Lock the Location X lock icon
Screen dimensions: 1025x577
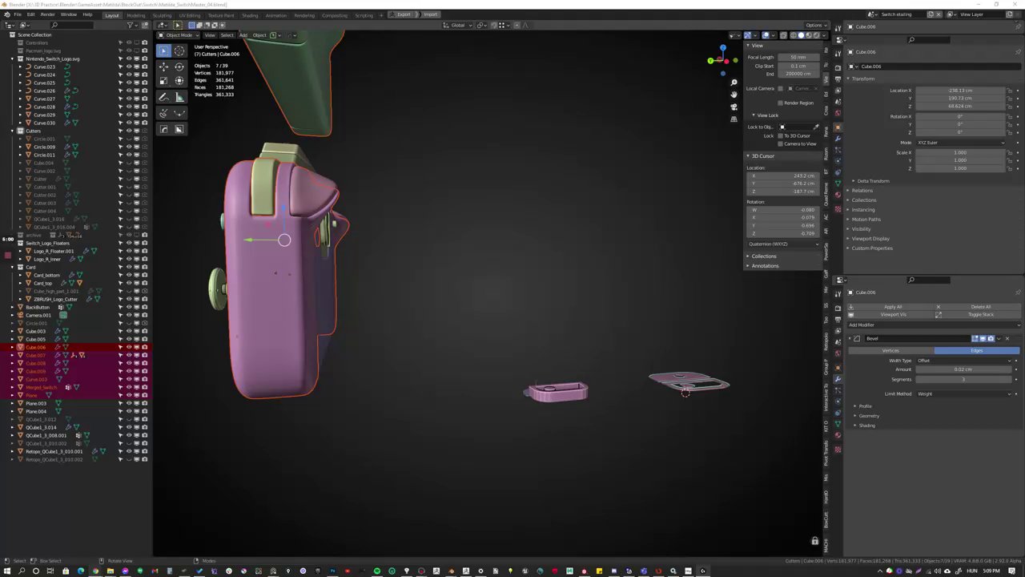point(1009,91)
